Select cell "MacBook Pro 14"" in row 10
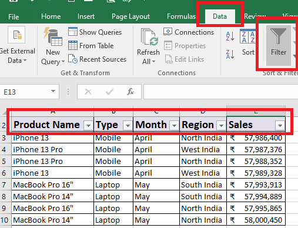 52,220
